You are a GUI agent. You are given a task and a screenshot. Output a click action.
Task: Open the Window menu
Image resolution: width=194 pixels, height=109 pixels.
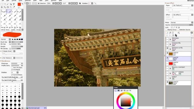tap(54, 1)
